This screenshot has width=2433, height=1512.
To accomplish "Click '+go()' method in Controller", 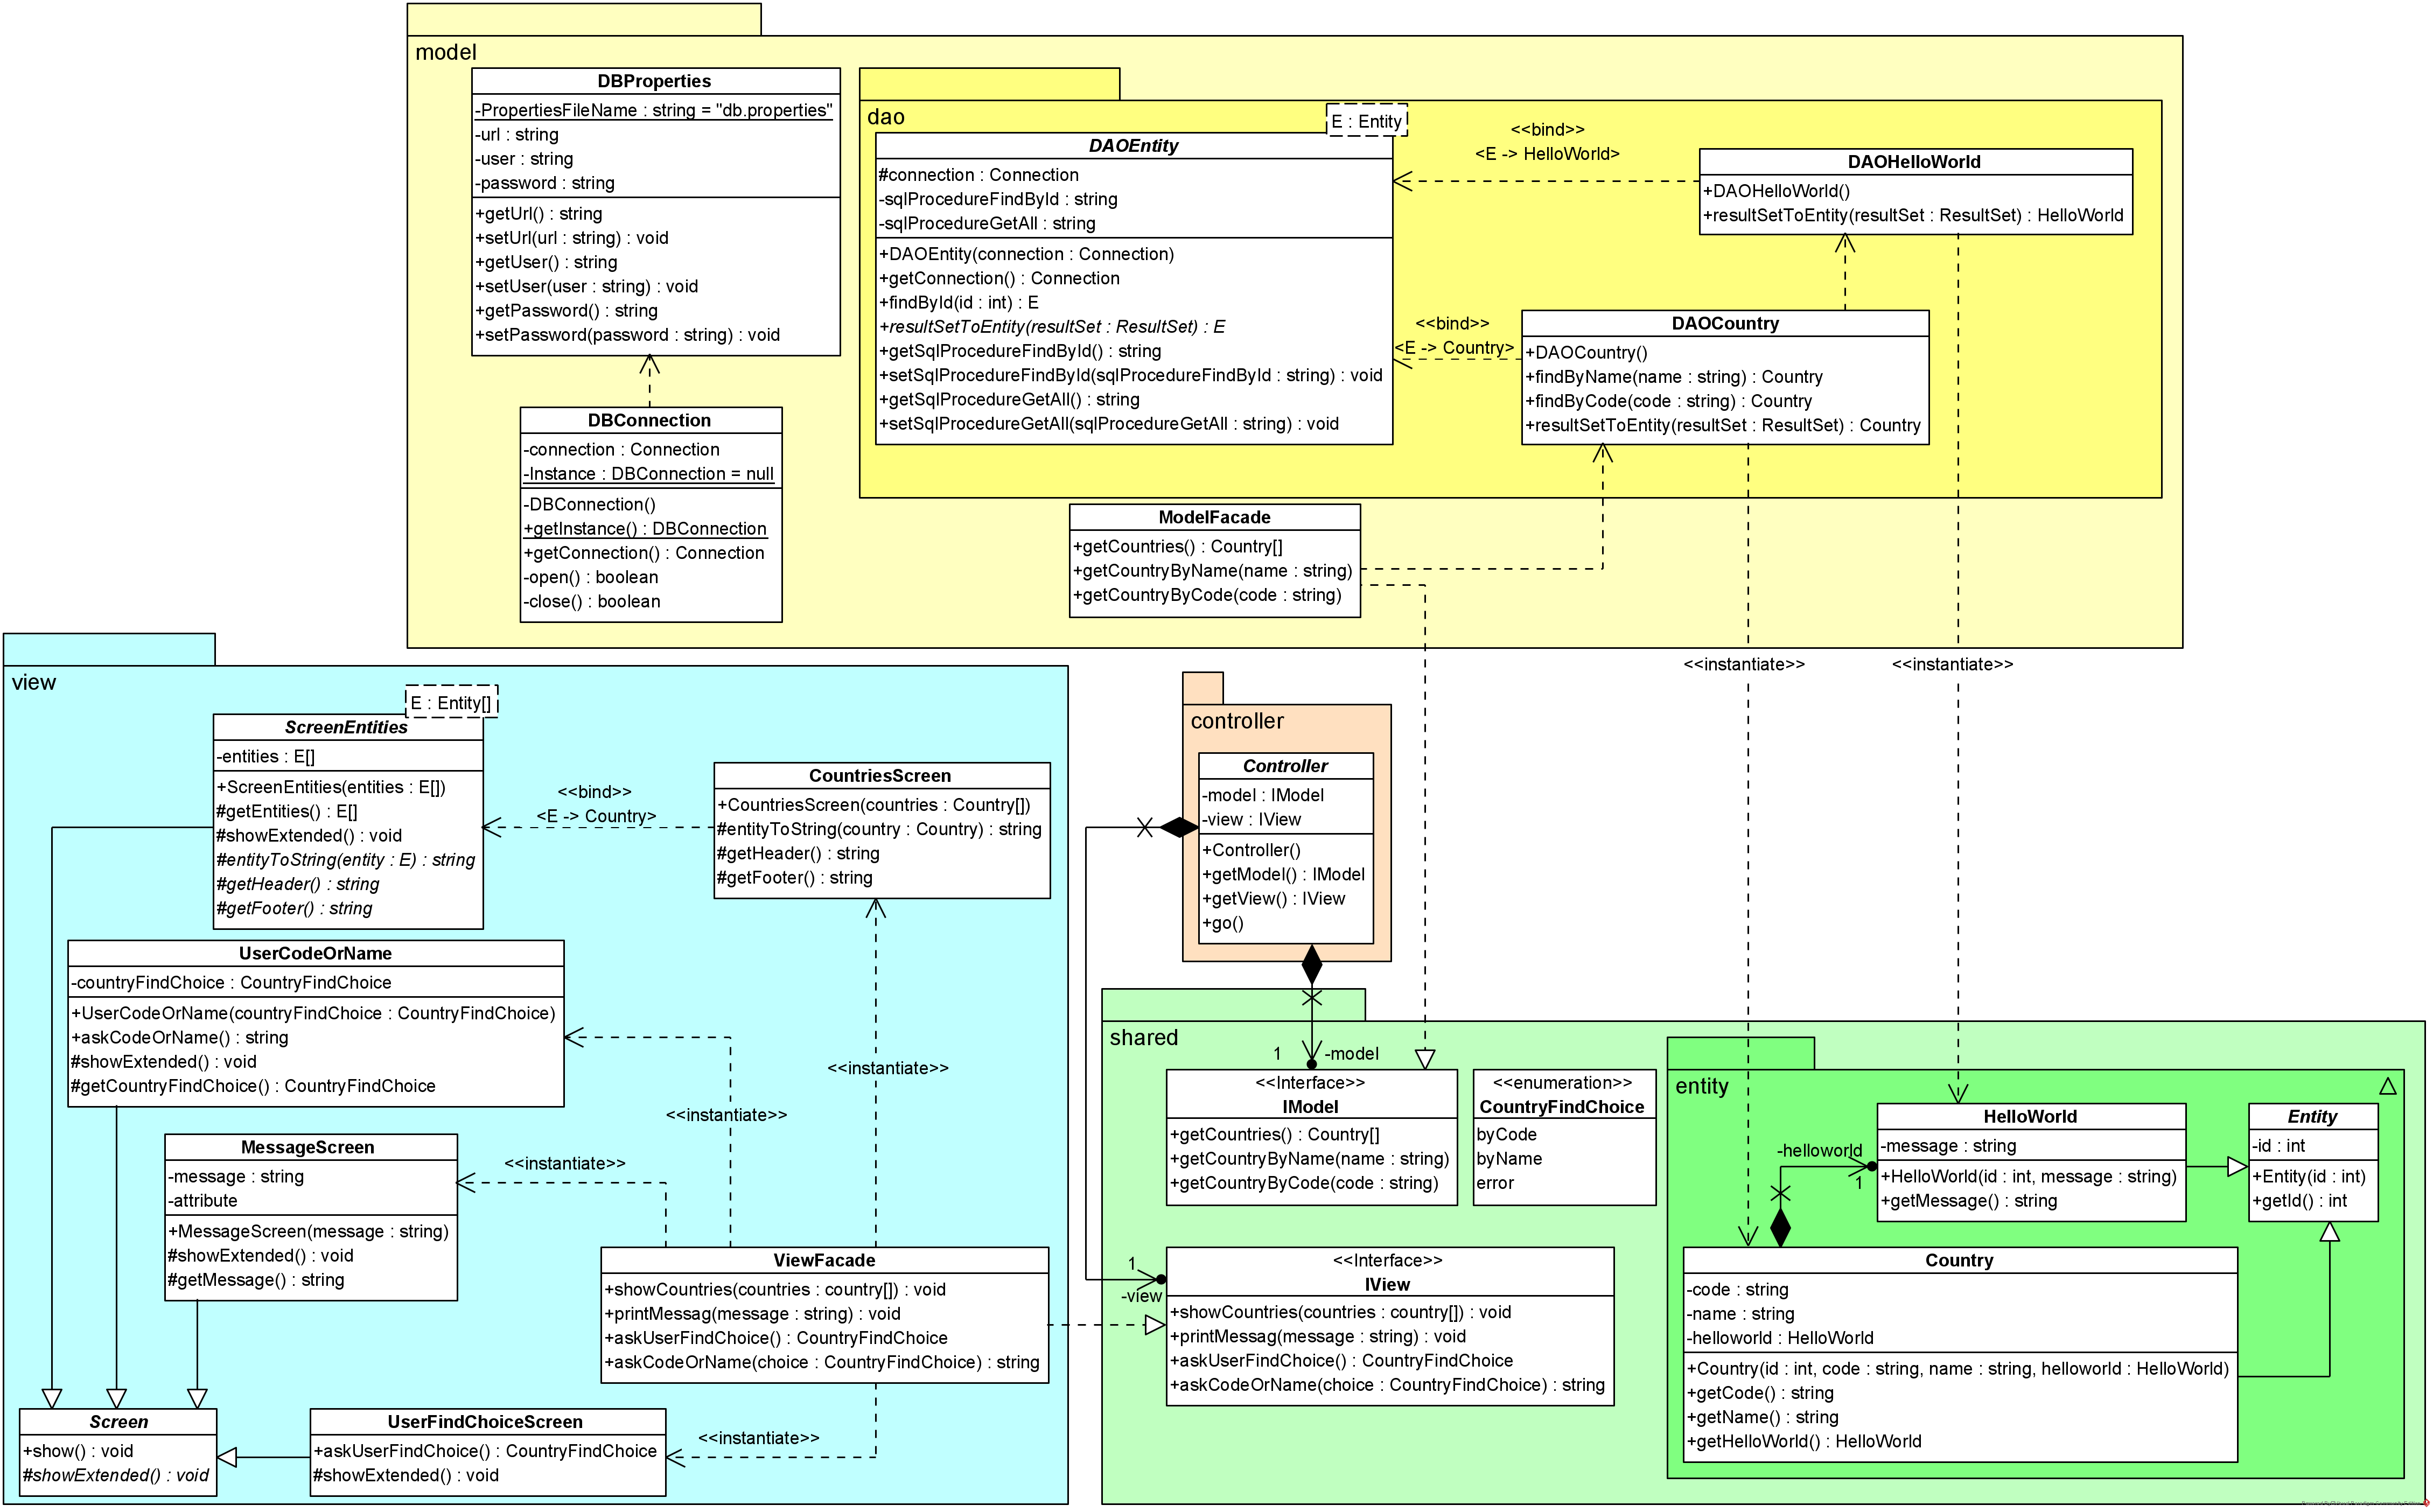I will pos(1222,923).
